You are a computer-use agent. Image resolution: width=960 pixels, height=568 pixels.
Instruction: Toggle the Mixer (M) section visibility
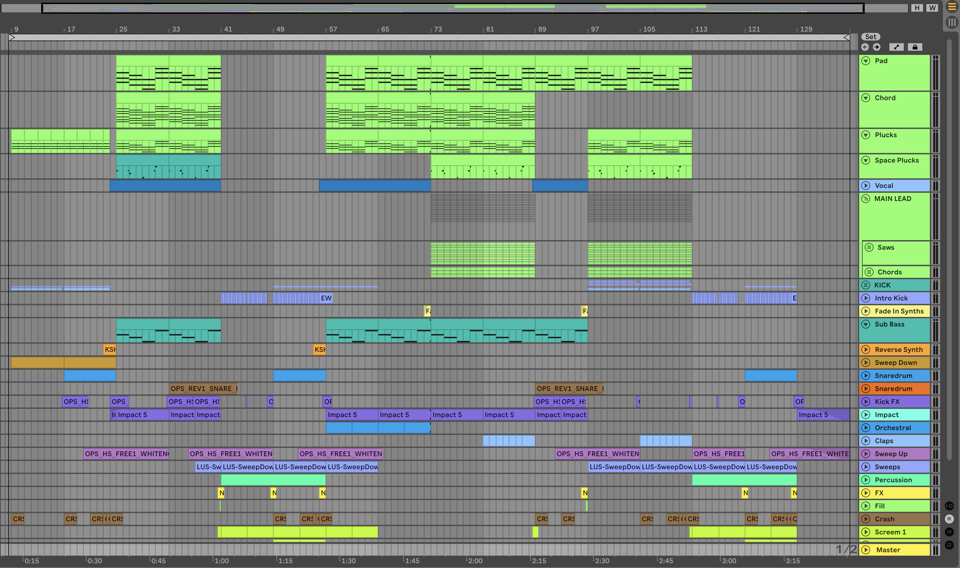(949, 532)
